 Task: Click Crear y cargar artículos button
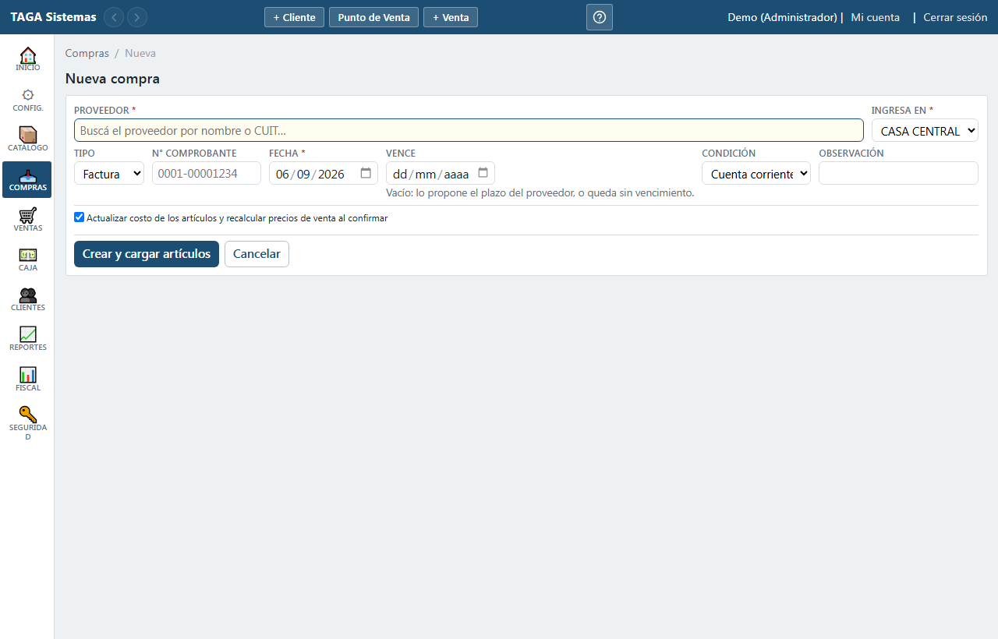[x=147, y=254]
